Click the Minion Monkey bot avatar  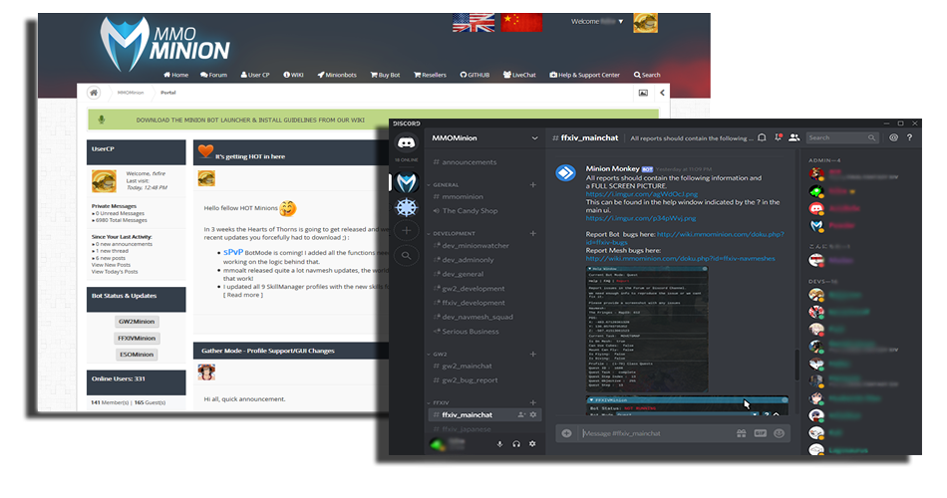coord(566,173)
